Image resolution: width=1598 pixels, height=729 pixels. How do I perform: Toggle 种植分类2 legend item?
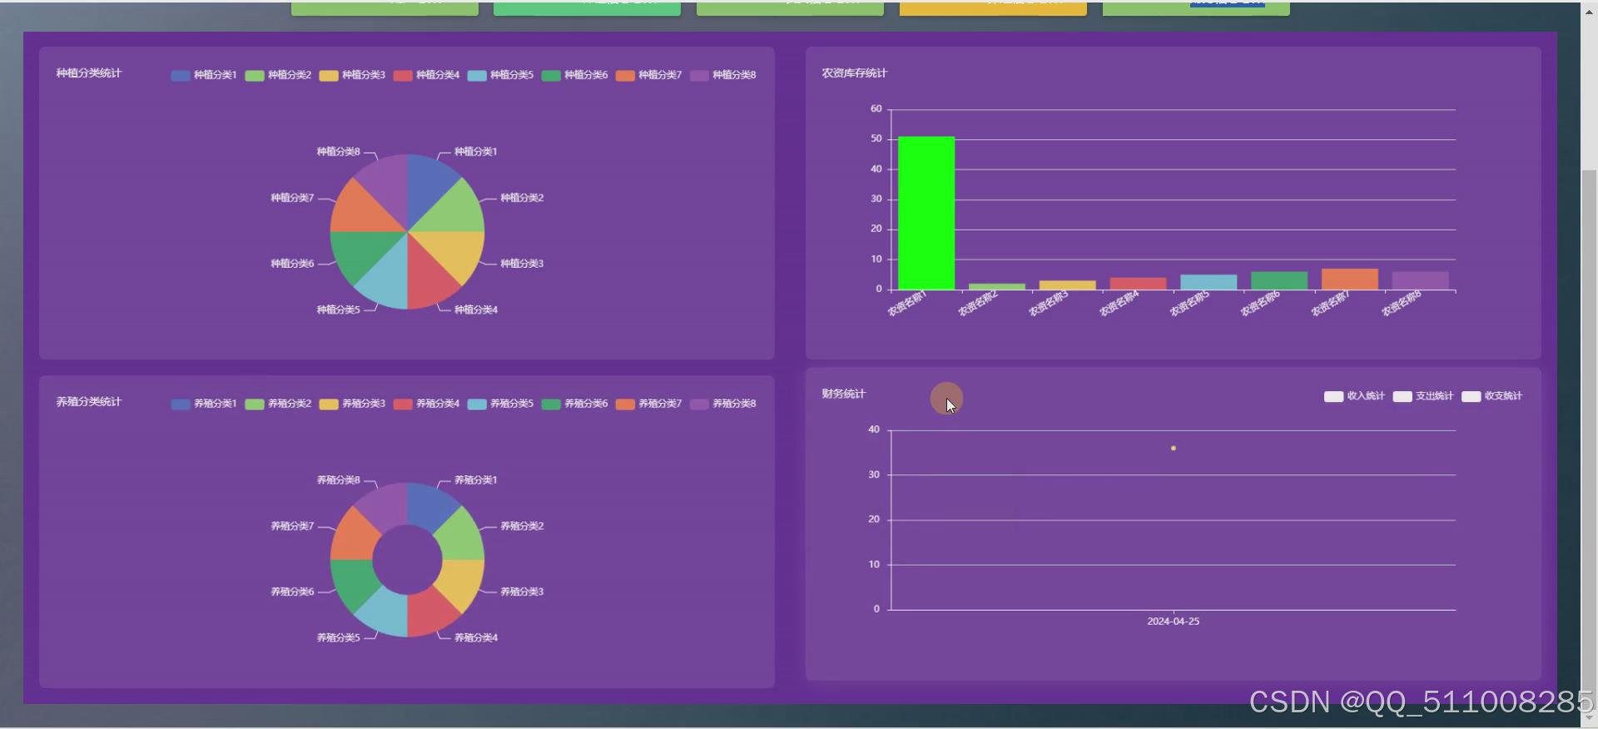click(x=278, y=75)
